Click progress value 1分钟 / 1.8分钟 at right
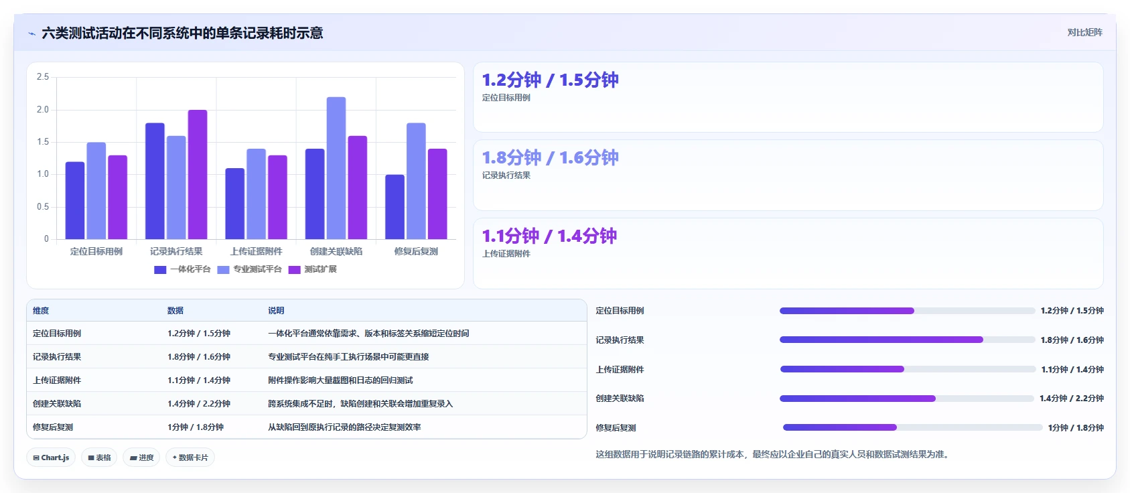 point(1076,428)
